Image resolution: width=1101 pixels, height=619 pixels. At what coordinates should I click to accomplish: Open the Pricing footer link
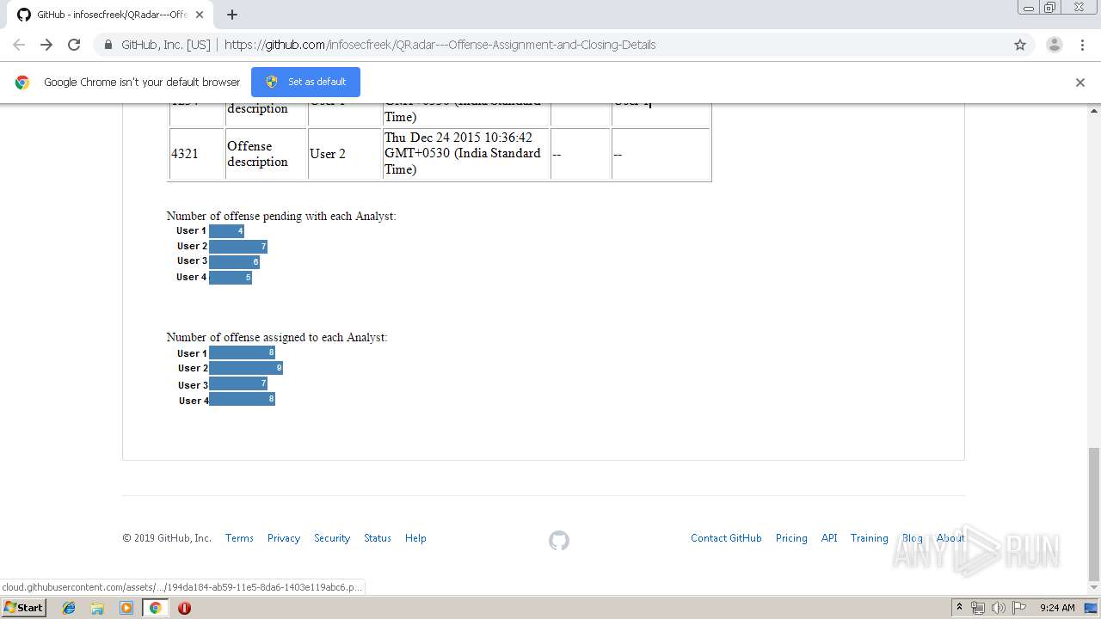[791, 538]
